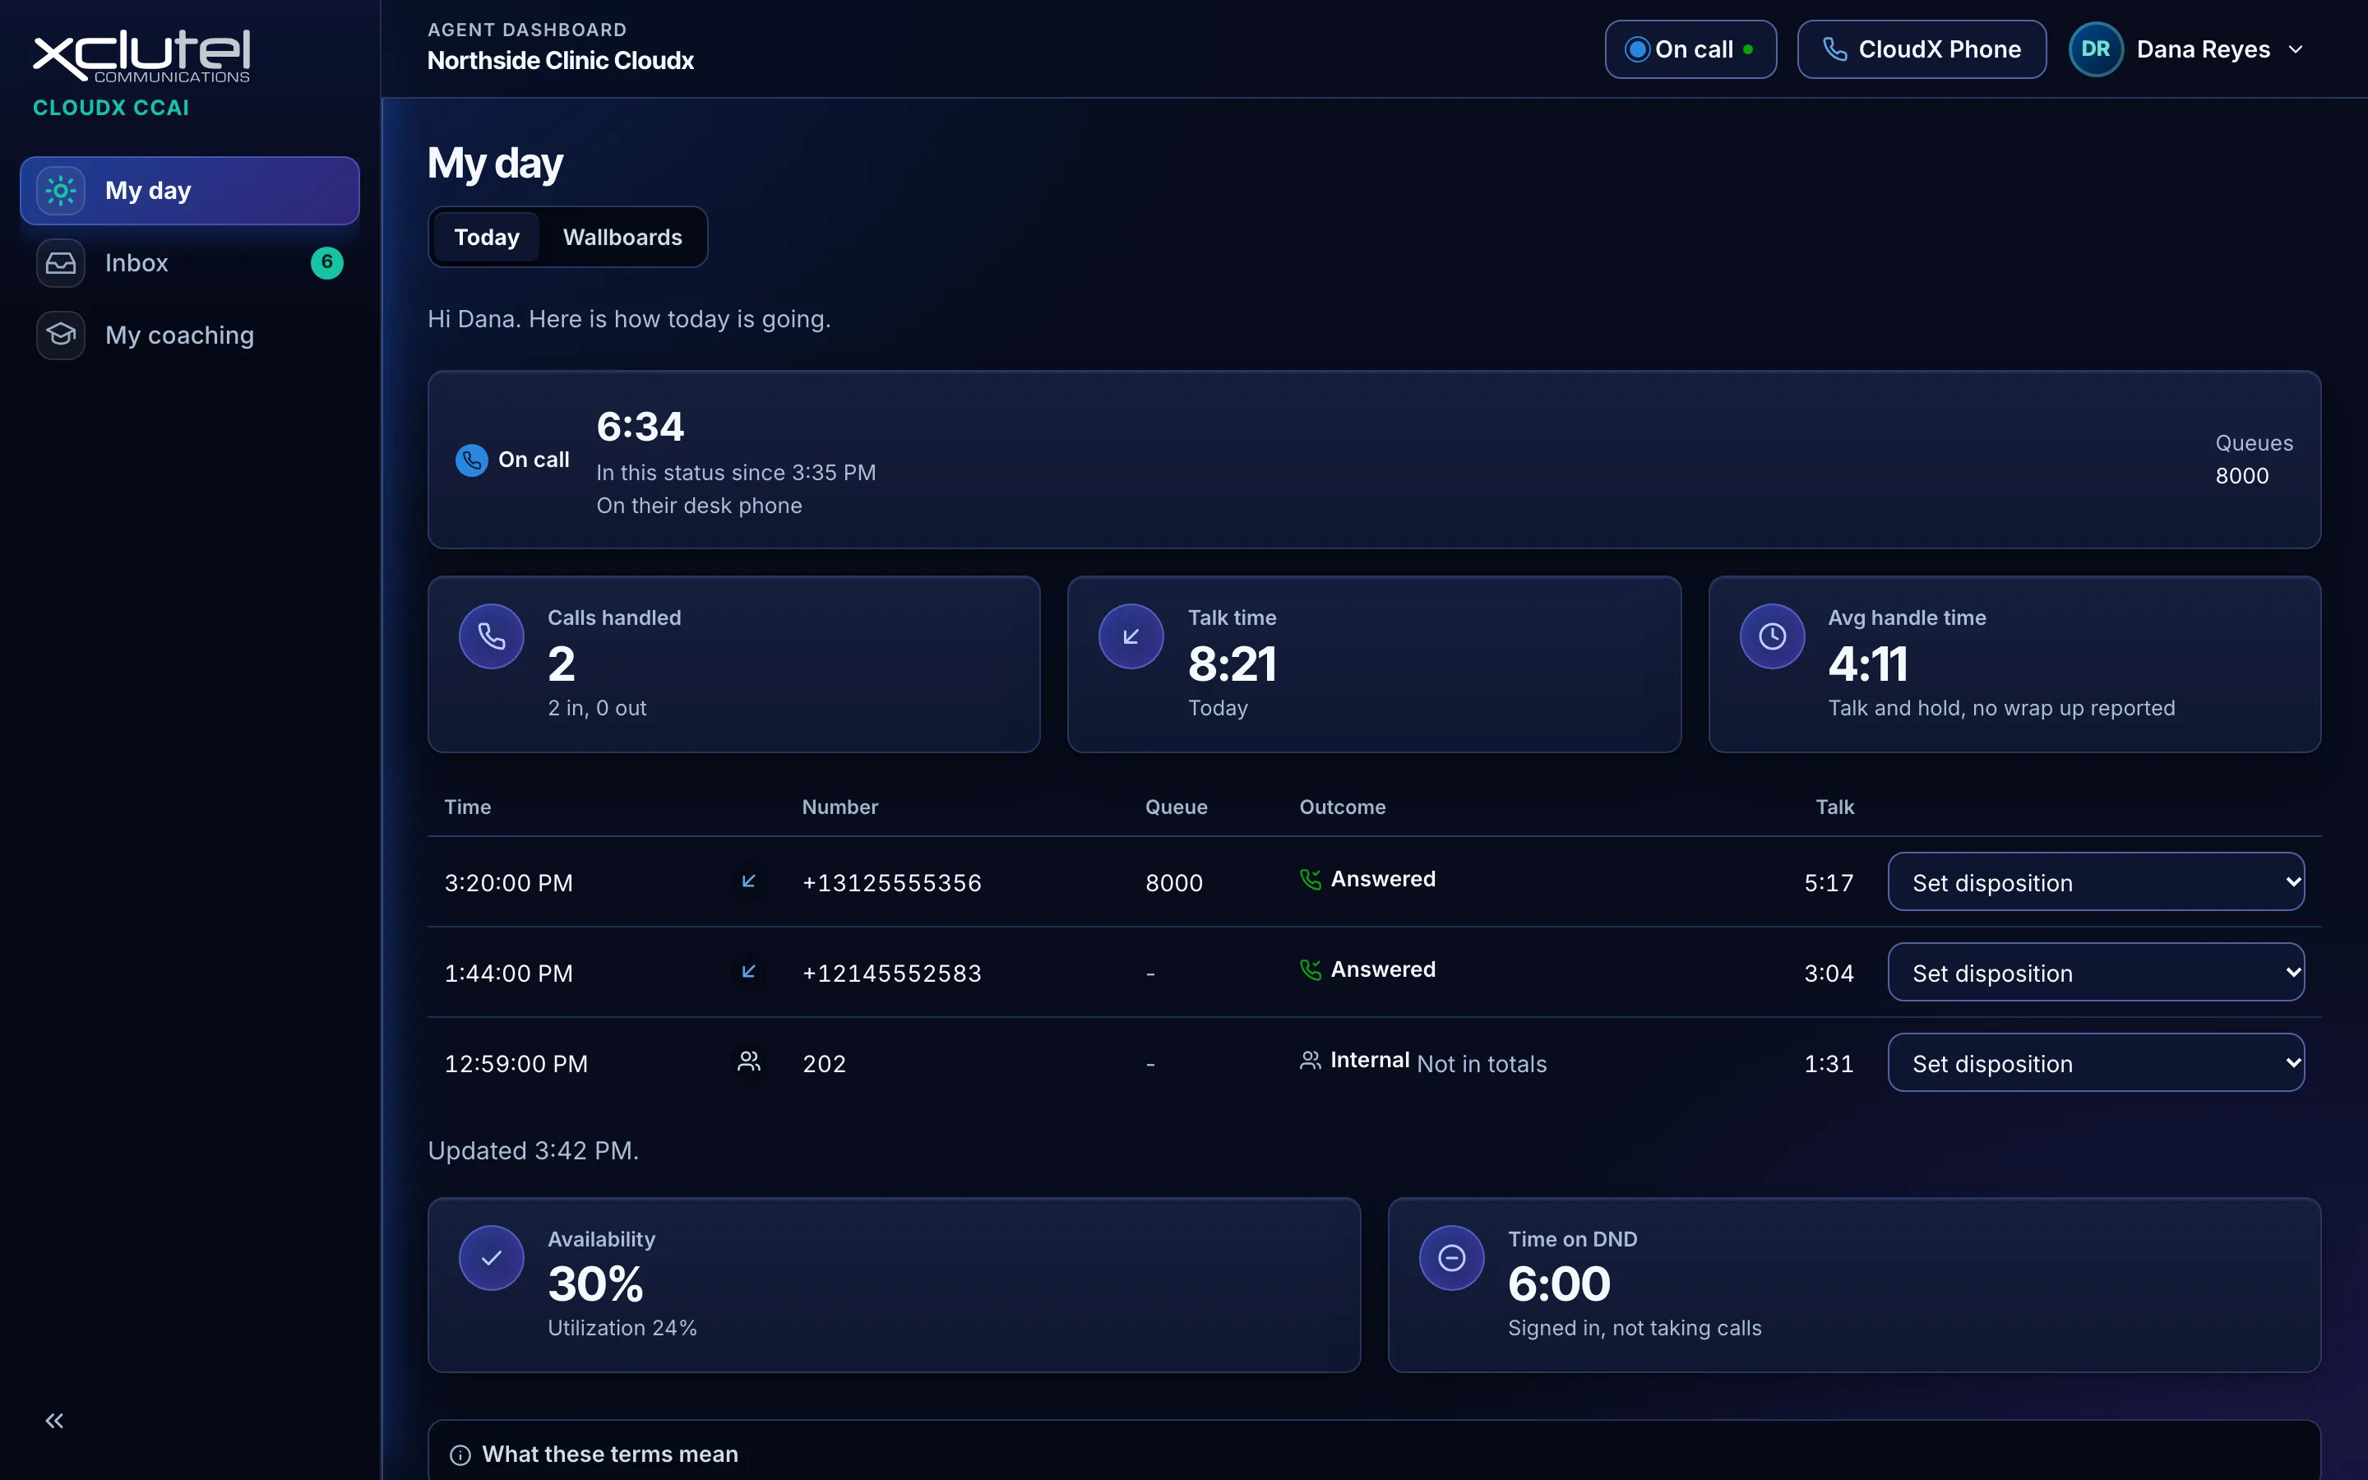Click the Availability checkmark icon
The height and width of the screenshot is (1480, 2368).
tap(491, 1258)
